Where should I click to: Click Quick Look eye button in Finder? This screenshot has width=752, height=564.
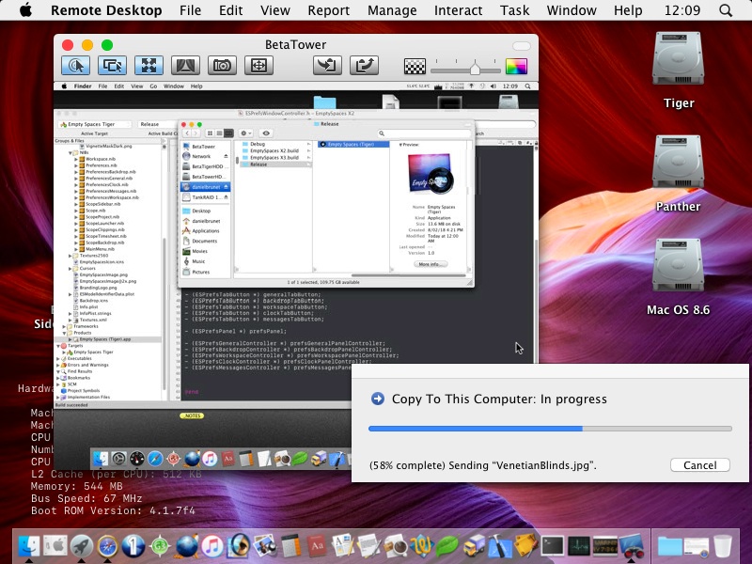point(266,133)
